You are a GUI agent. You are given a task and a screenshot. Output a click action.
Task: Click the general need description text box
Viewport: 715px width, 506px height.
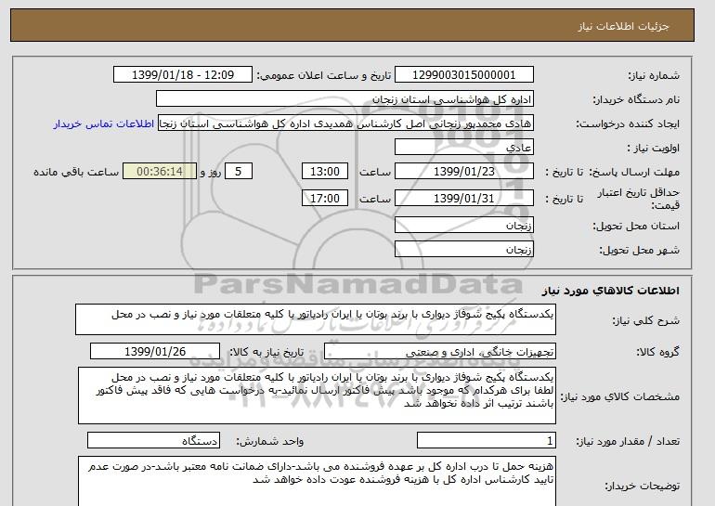point(316,318)
